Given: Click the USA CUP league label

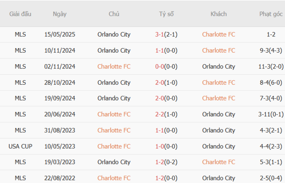Looking at the screenshot, I should tap(20, 146).
